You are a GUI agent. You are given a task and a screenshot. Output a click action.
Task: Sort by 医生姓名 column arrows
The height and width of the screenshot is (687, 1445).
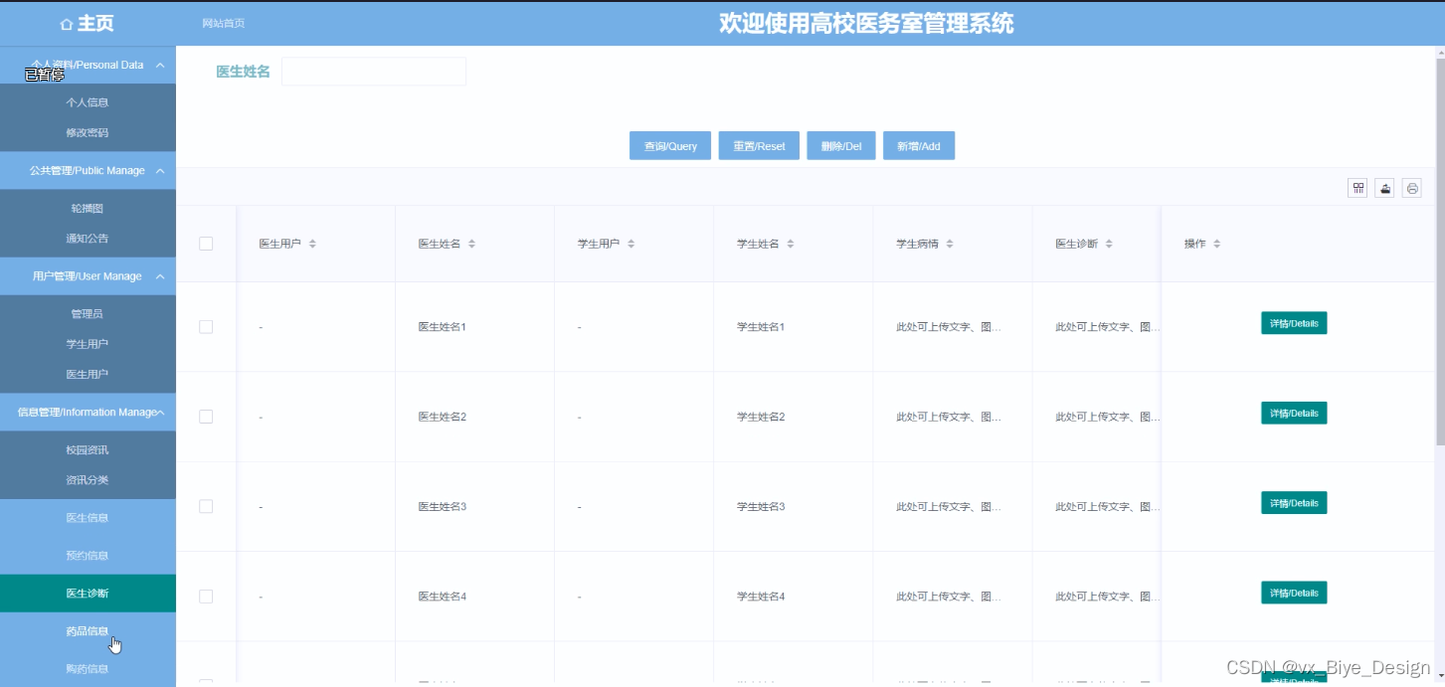[x=472, y=244]
